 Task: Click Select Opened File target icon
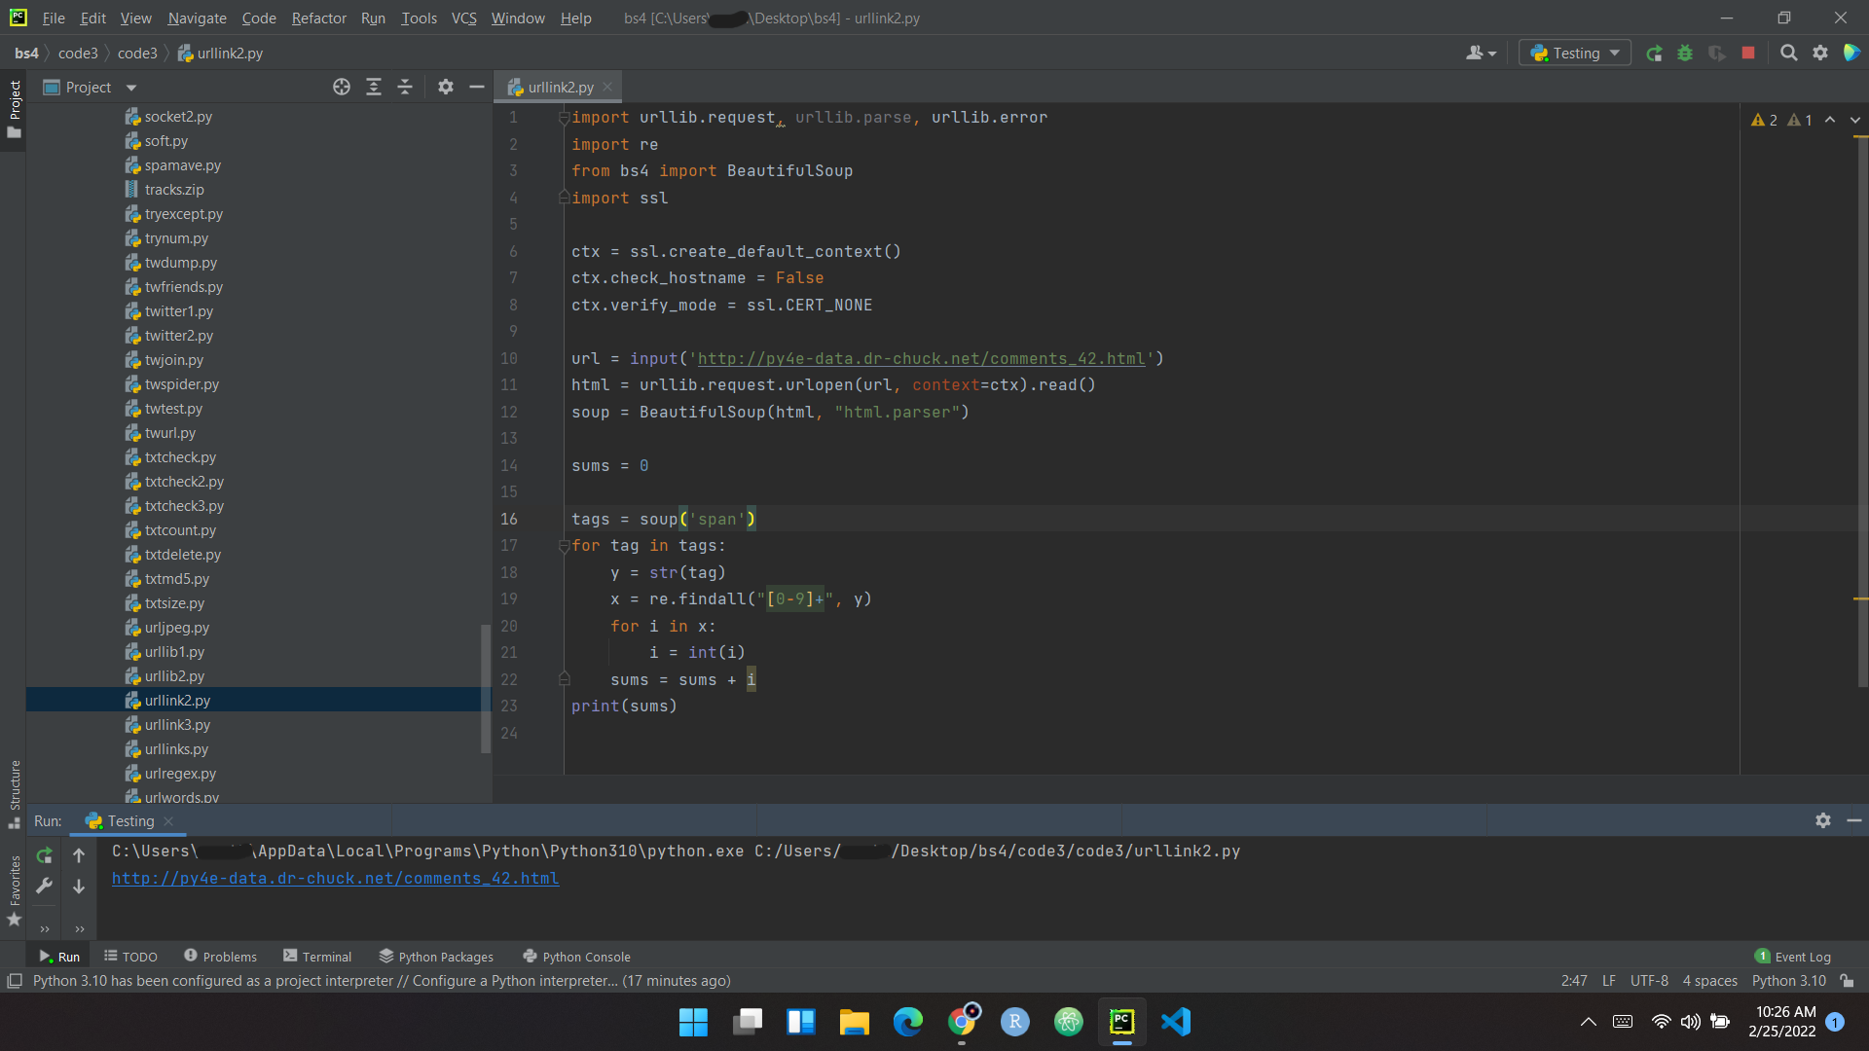[342, 88]
